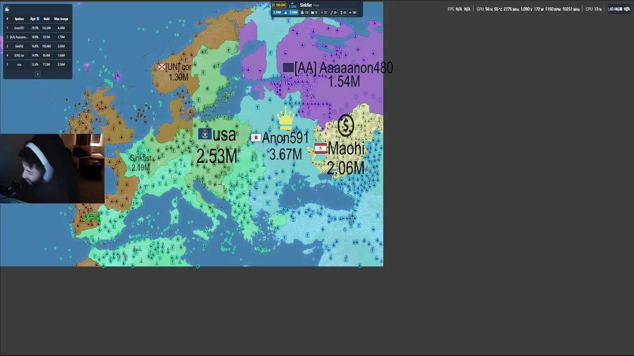This screenshot has width=634, height=356.
Task: Click the FPS N/A readout
Action: click(x=459, y=9)
